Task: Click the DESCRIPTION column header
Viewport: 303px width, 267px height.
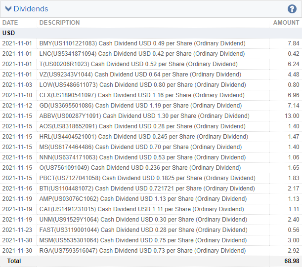Action: (x=59, y=23)
